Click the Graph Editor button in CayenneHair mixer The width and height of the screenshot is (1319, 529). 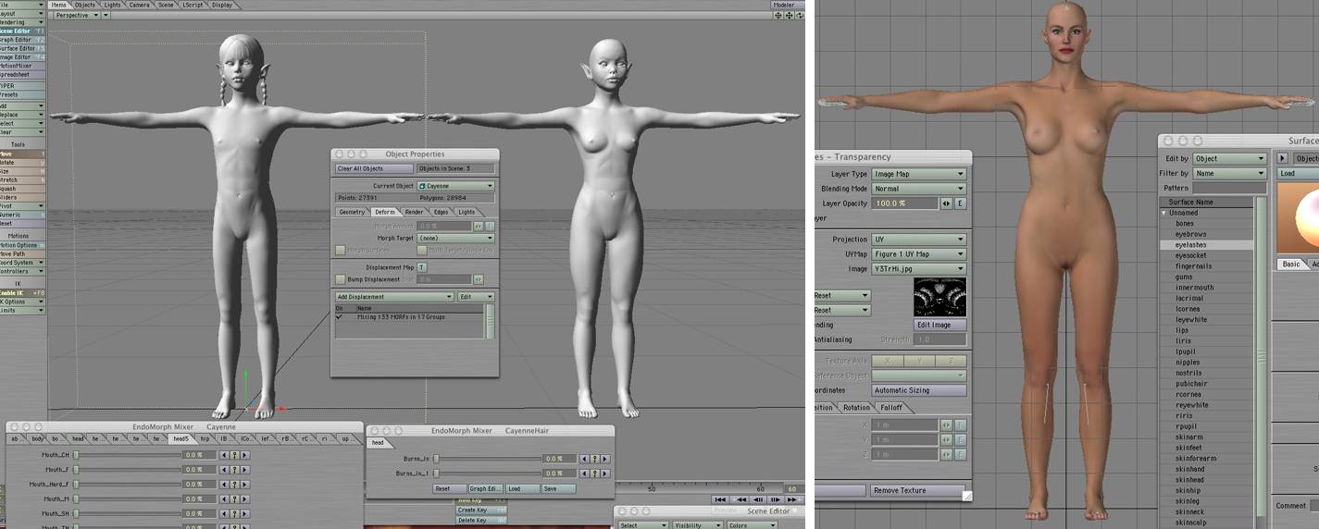tap(485, 488)
